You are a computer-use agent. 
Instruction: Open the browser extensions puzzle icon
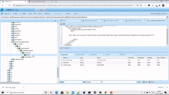[159, 5]
